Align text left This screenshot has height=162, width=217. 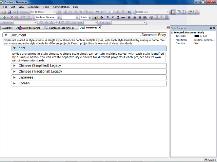click(130, 17)
